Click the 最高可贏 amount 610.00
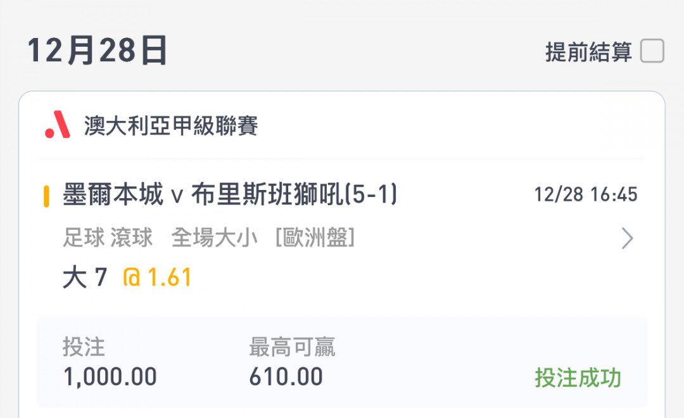 tap(286, 377)
